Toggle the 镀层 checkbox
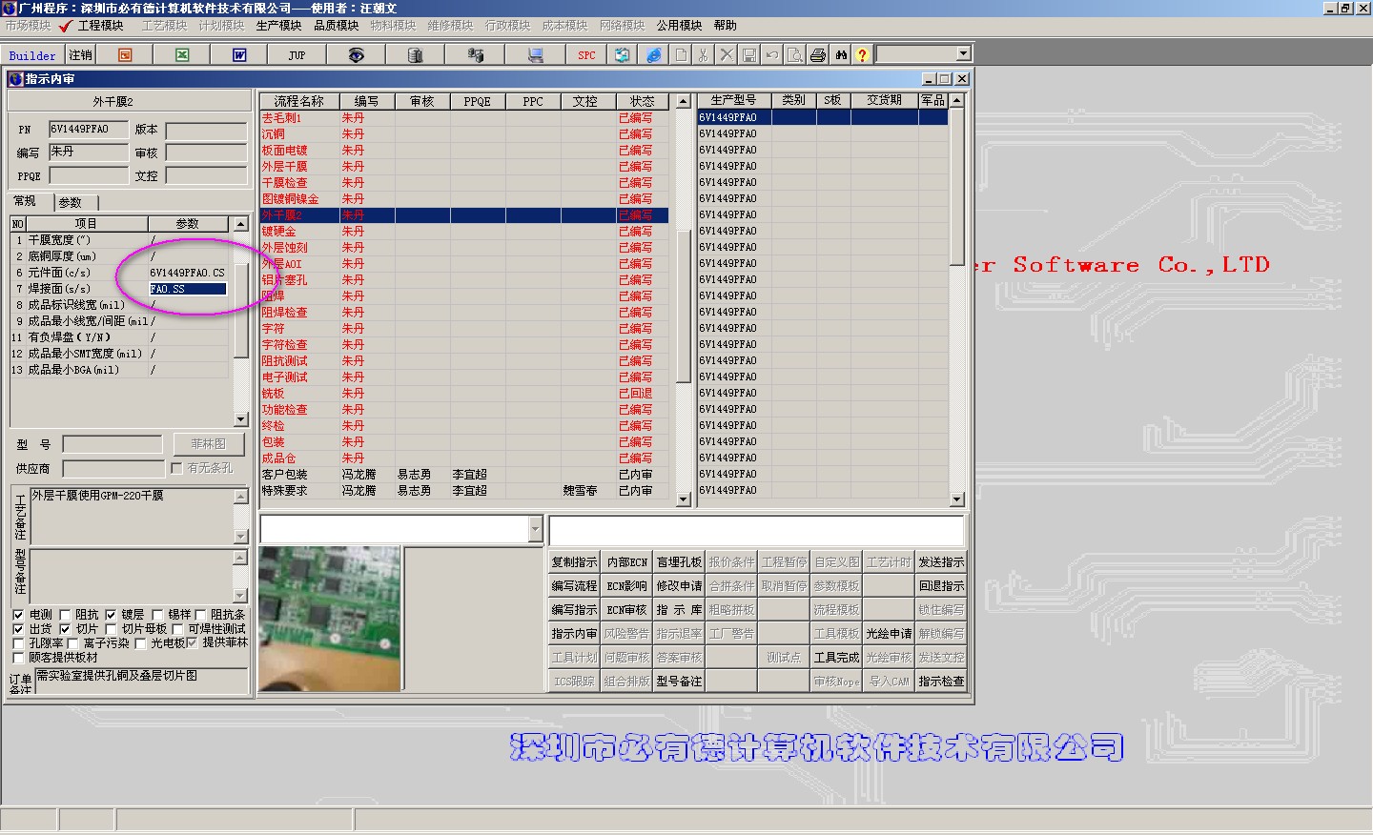The width and height of the screenshot is (1373, 835). point(111,615)
